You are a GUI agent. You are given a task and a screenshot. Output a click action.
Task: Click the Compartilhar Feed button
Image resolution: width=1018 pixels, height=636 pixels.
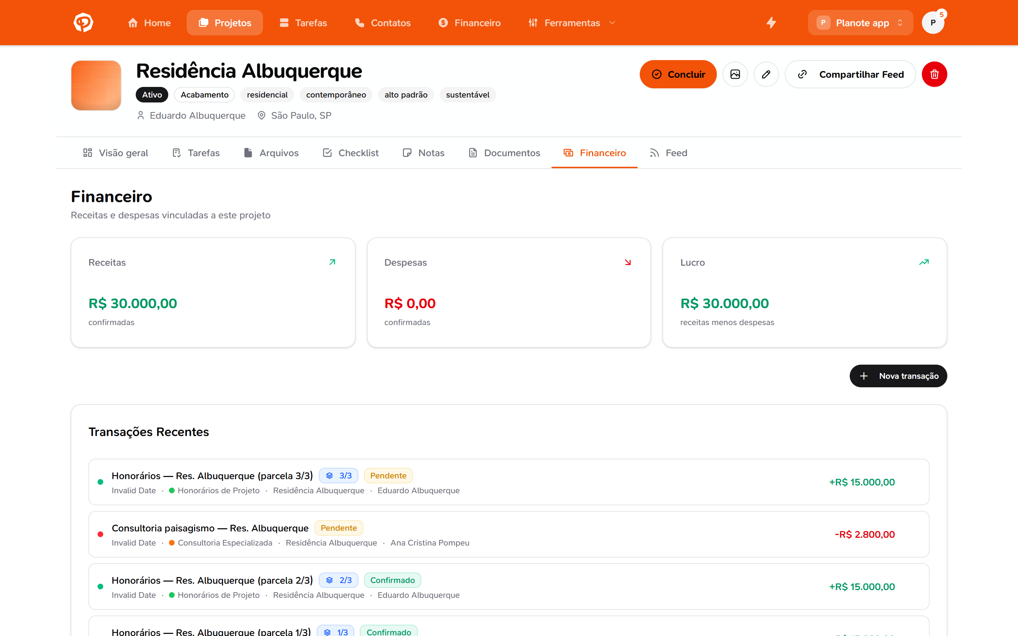850,75
